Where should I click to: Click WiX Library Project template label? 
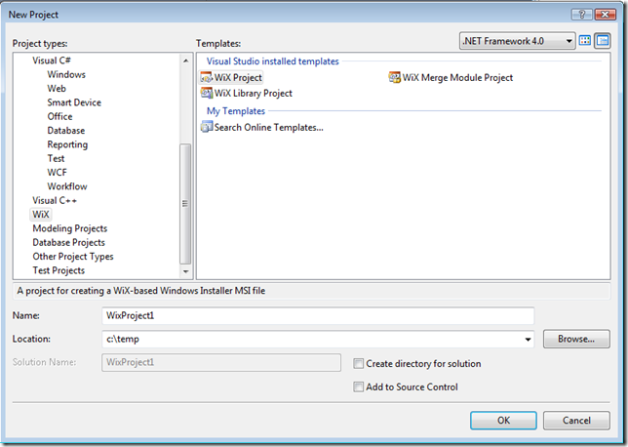(254, 94)
